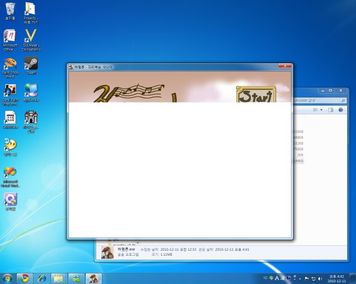Change view using Explorer view icon
Image resolution: width=356 pixels, height=284 pixels.
315,110
